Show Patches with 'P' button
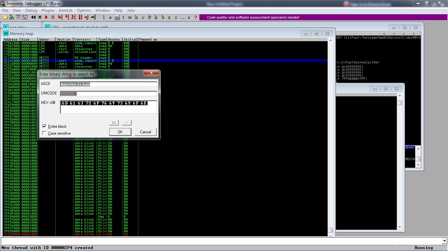 point(150,17)
